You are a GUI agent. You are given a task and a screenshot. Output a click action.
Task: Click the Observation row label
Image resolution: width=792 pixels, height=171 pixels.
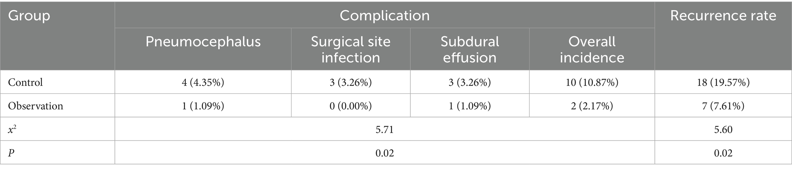36,106
